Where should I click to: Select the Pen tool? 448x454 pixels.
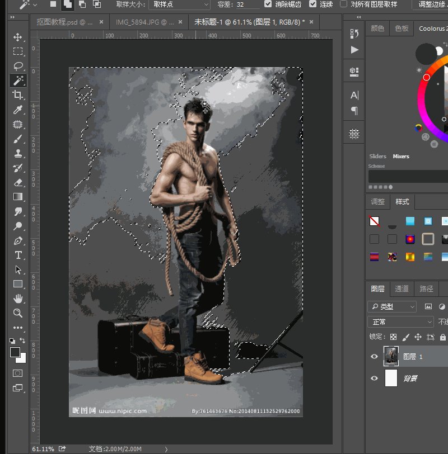tap(18, 240)
